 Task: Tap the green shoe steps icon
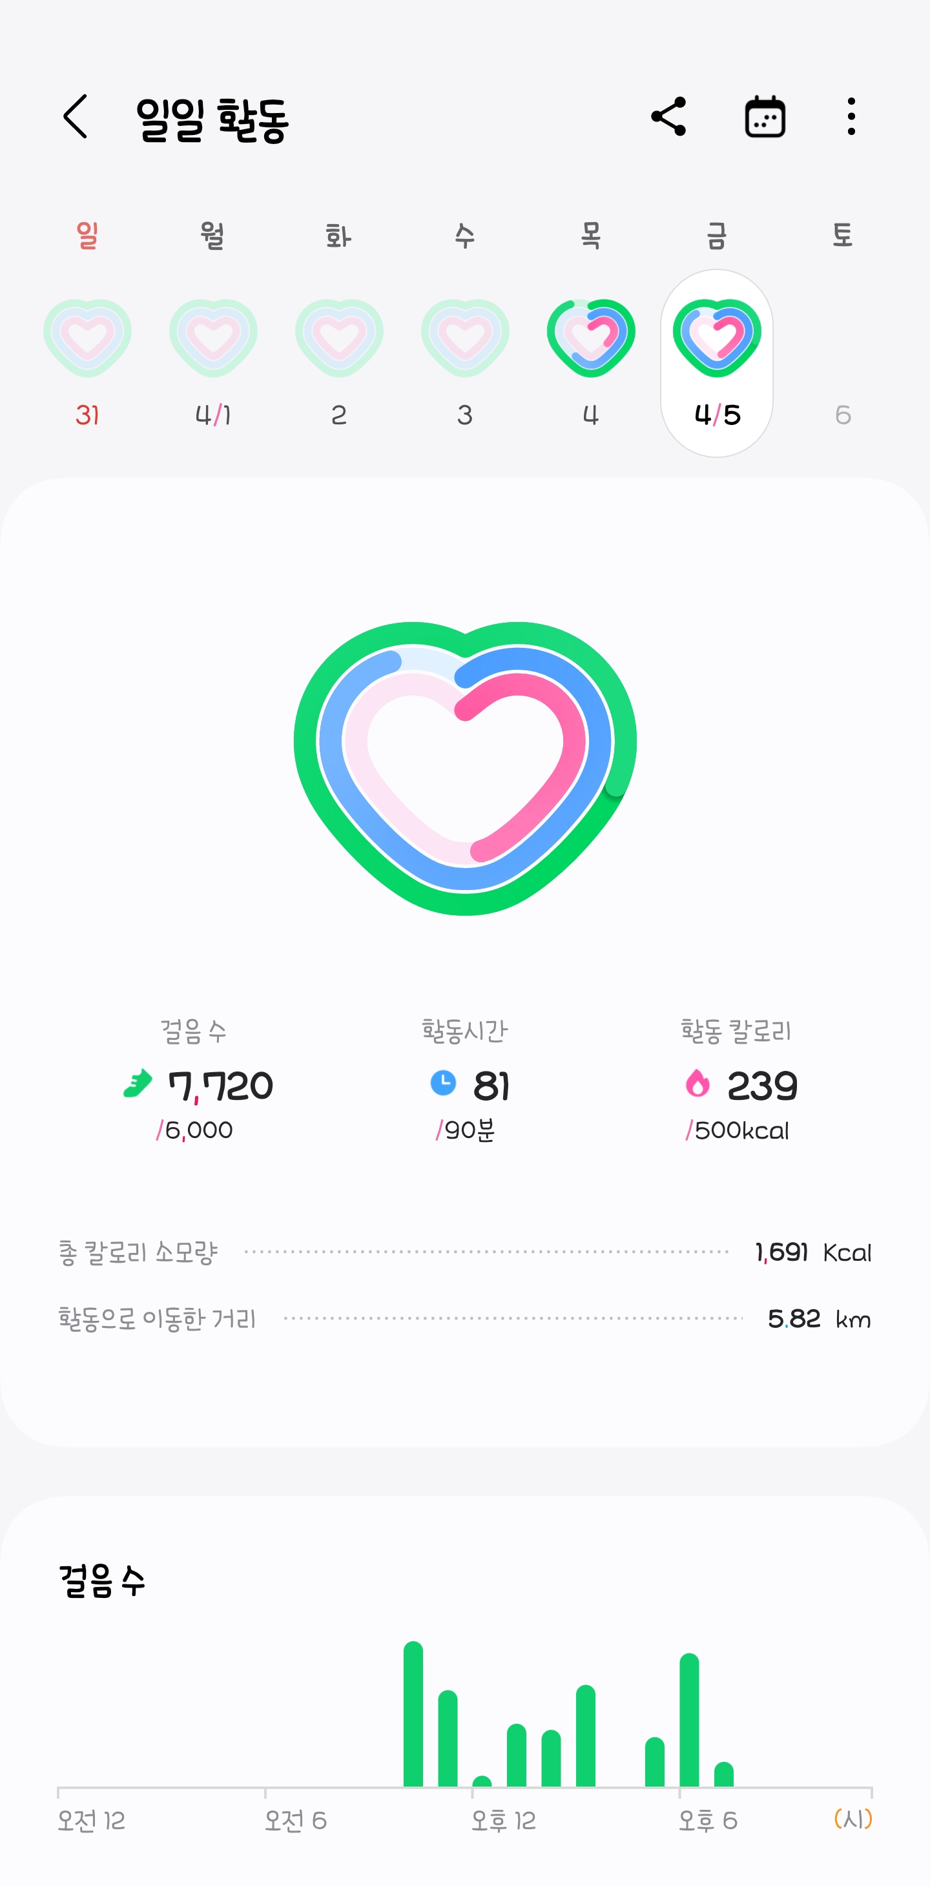(138, 1084)
